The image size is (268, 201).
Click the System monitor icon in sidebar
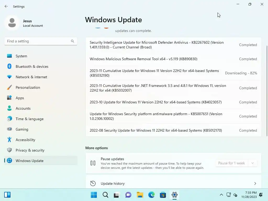(x=9, y=56)
